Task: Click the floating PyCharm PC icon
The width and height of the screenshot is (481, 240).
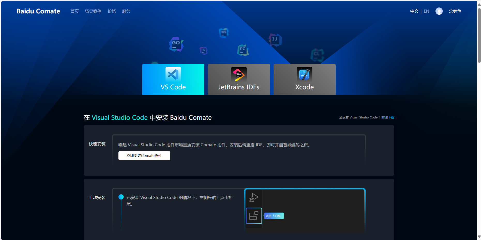Action: coord(243,50)
